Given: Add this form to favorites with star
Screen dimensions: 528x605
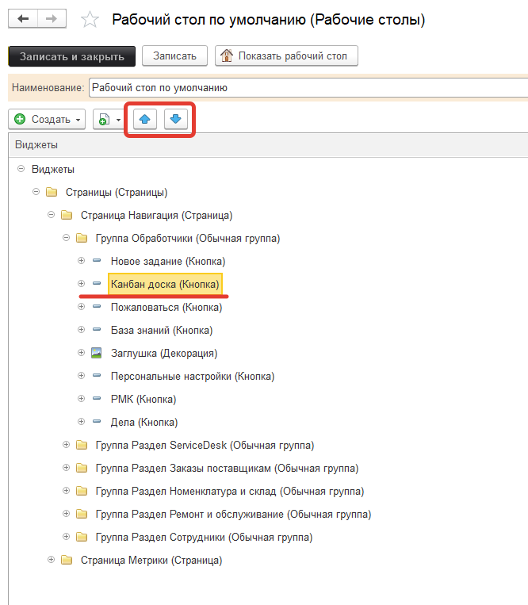Looking at the screenshot, I should (x=90, y=20).
